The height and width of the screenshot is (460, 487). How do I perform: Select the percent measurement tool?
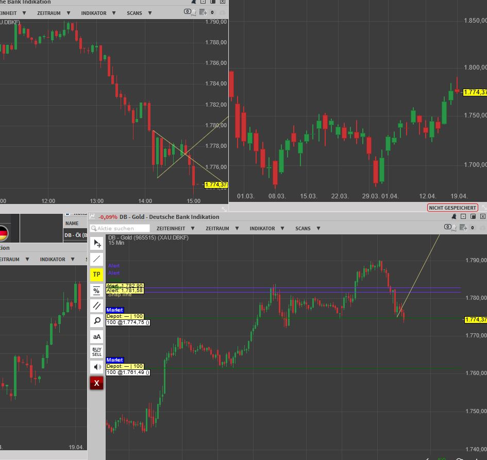click(x=96, y=290)
